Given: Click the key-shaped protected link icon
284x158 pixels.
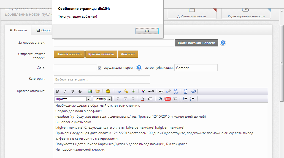Looking at the screenshot, I should tap(126, 91).
